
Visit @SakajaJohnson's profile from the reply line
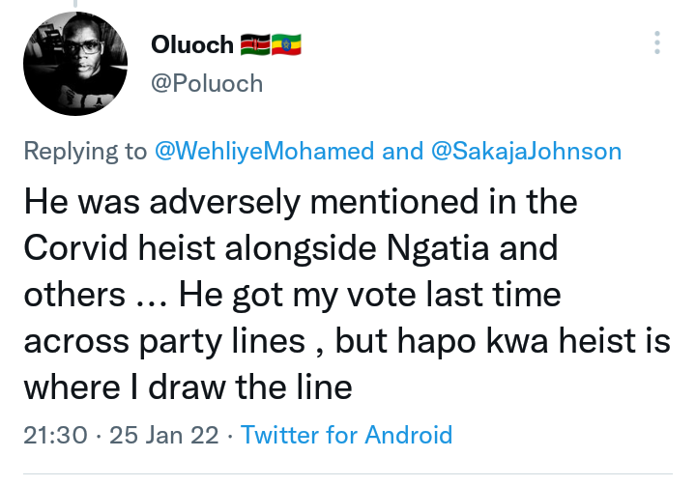coord(526,151)
